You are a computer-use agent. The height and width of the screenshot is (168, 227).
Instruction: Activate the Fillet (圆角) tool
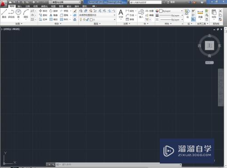[64, 15]
